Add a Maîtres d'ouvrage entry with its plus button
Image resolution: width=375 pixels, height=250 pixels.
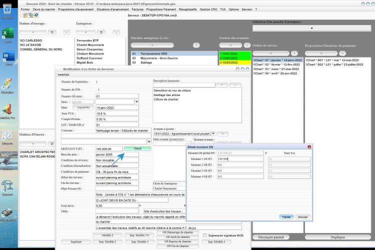point(33,32)
